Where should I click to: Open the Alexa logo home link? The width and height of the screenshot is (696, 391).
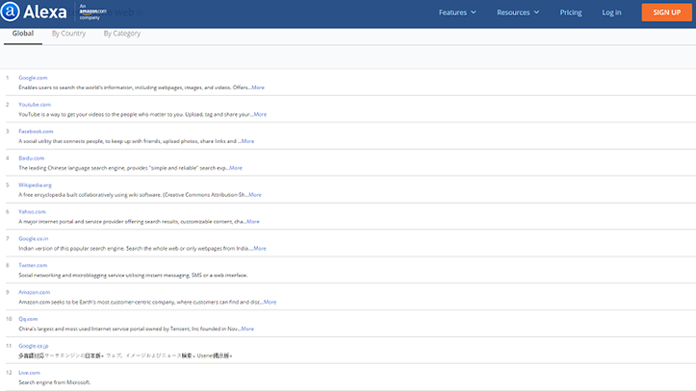point(34,12)
